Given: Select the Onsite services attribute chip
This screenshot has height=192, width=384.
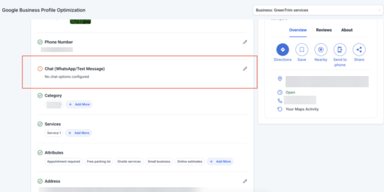Looking at the screenshot, I should tap(129, 162).
